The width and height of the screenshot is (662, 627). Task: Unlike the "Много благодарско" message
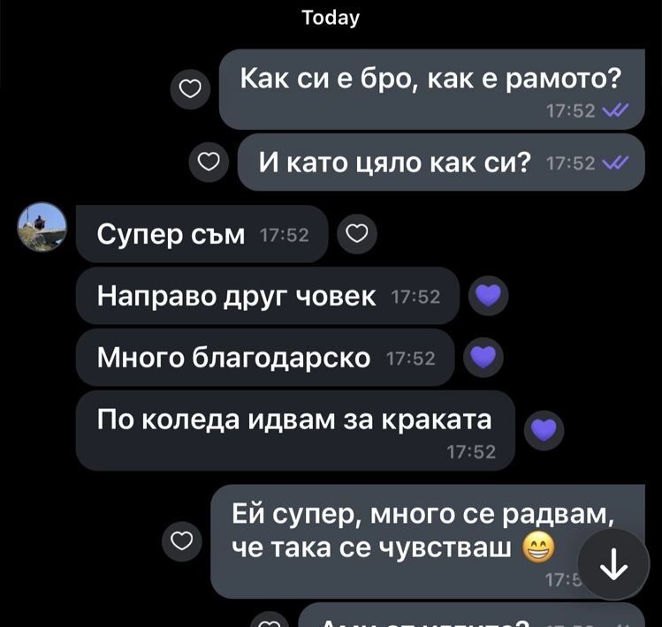tap(483, 357)
